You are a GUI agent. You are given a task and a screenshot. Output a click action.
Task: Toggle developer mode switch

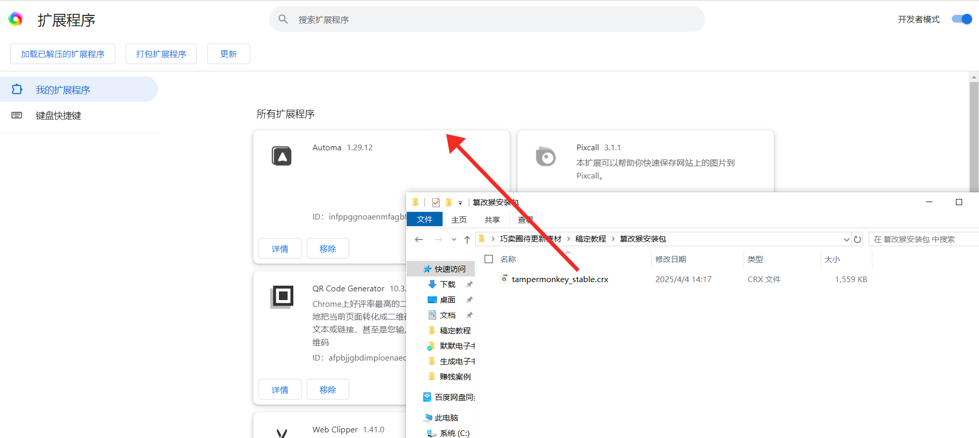click(x=962, y=19)
